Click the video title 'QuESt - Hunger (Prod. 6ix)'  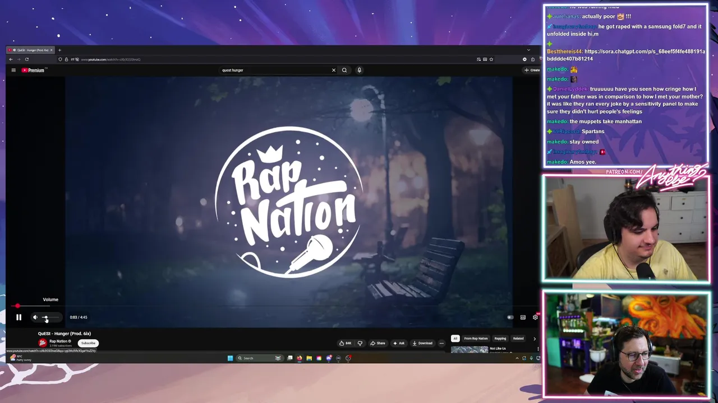pos(65,334)
